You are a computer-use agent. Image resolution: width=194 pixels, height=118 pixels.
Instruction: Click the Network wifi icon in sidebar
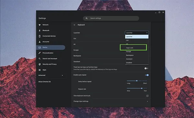coord(39,25)
